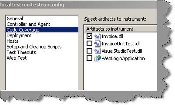
Task: Open the Web Test settings
Action: (x=17, y=58)
